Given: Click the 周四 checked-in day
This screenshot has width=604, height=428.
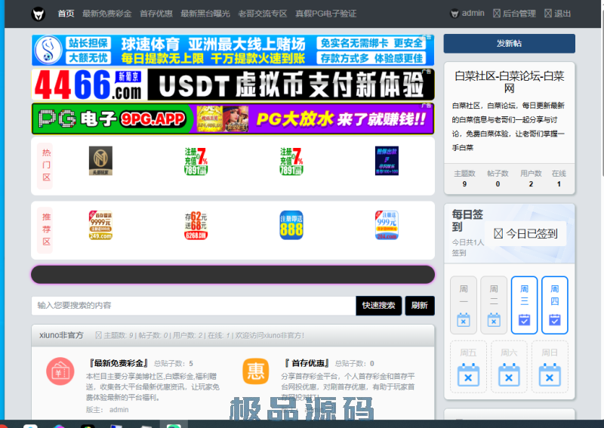Looking at the screenshot, I should (555, 305).
